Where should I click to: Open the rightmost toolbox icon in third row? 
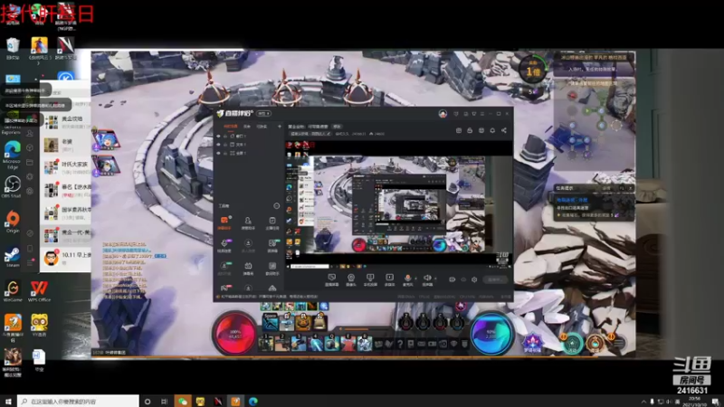272,268
